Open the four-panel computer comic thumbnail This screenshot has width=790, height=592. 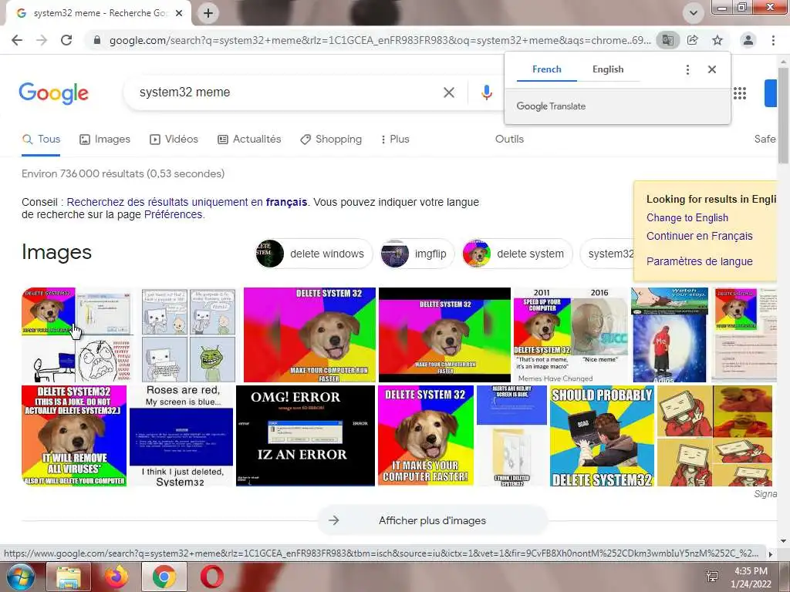pos(188,335)
